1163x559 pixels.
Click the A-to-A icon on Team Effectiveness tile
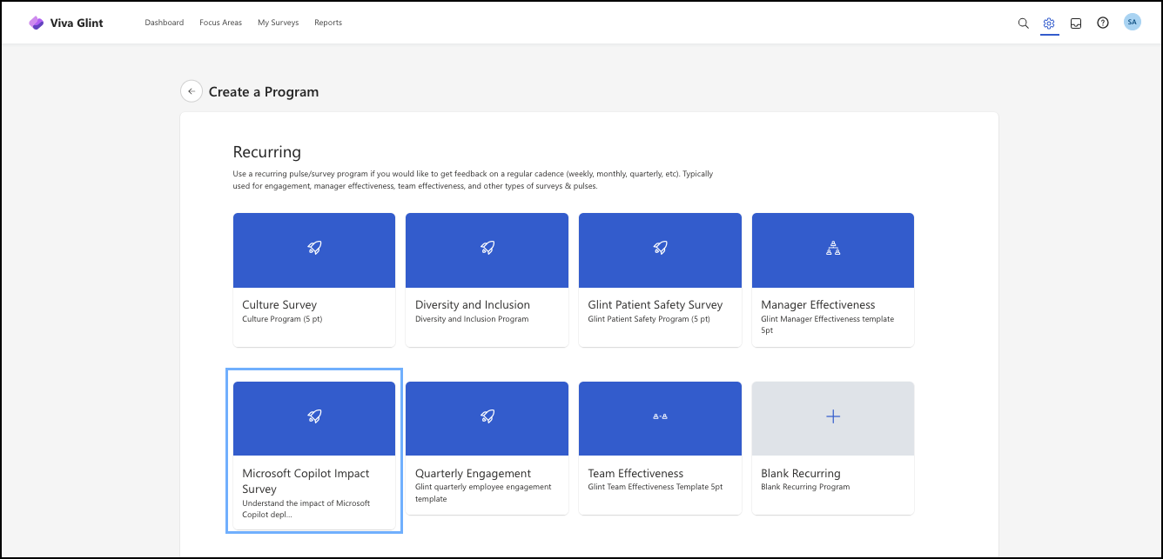point(659,417)
